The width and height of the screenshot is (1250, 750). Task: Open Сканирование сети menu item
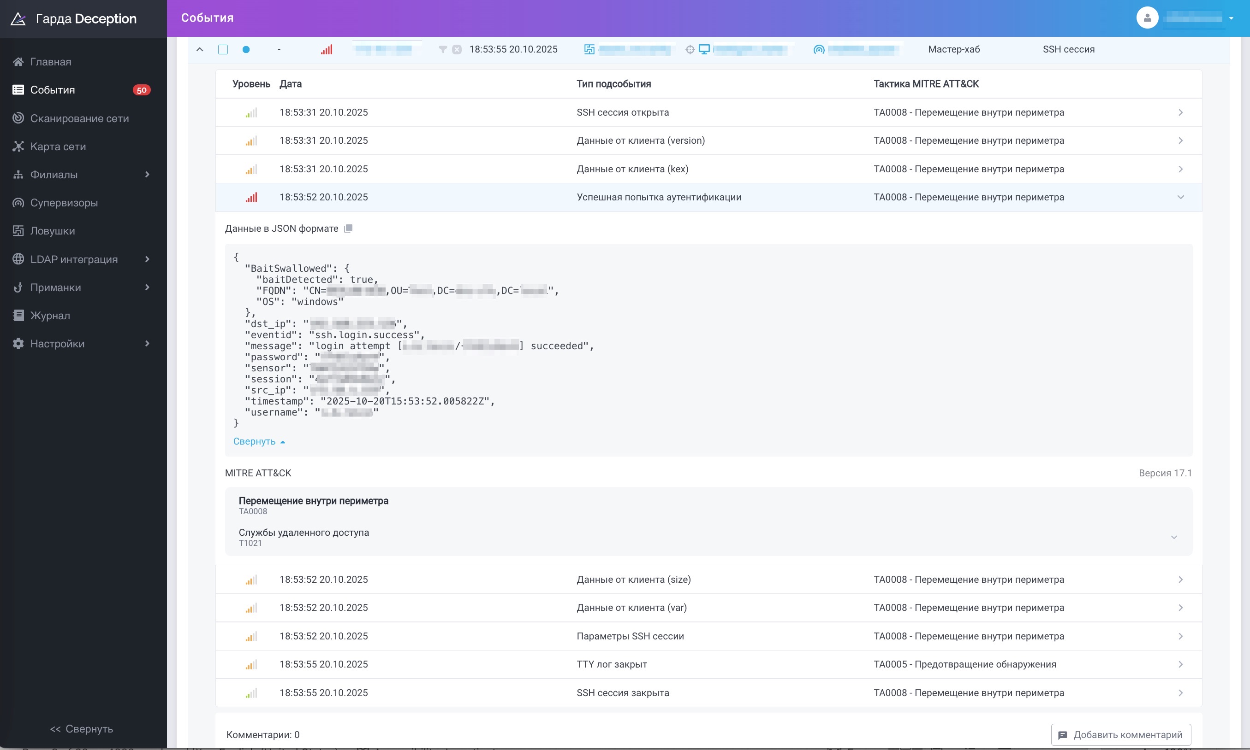(x=79, y=118)
